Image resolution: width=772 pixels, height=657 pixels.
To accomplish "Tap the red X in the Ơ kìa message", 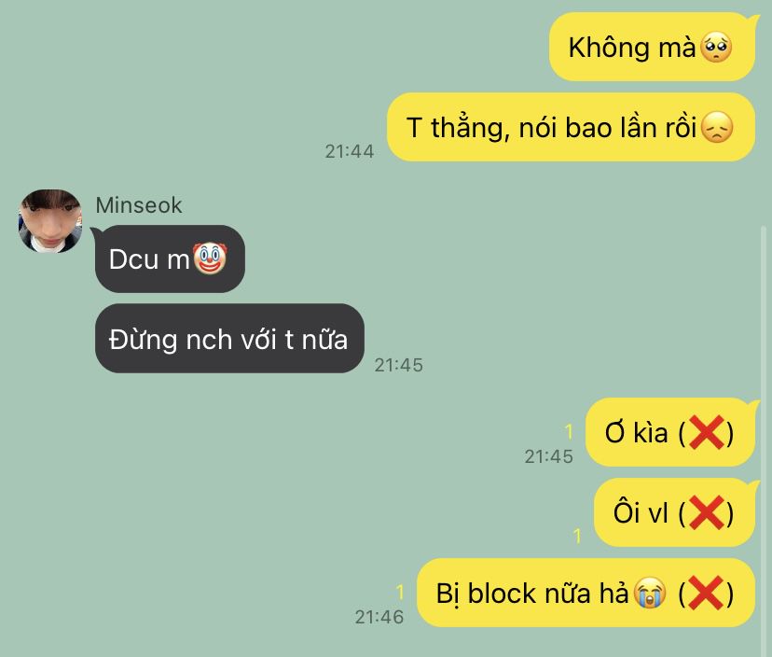I will pos(706,432).
